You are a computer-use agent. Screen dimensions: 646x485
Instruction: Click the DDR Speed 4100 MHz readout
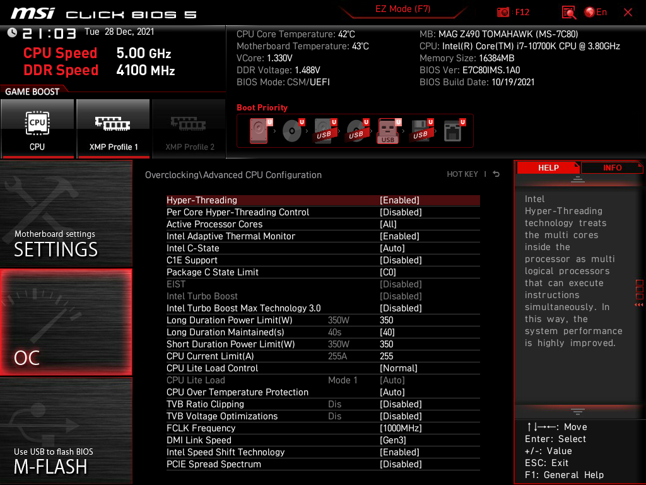(99, 70)
